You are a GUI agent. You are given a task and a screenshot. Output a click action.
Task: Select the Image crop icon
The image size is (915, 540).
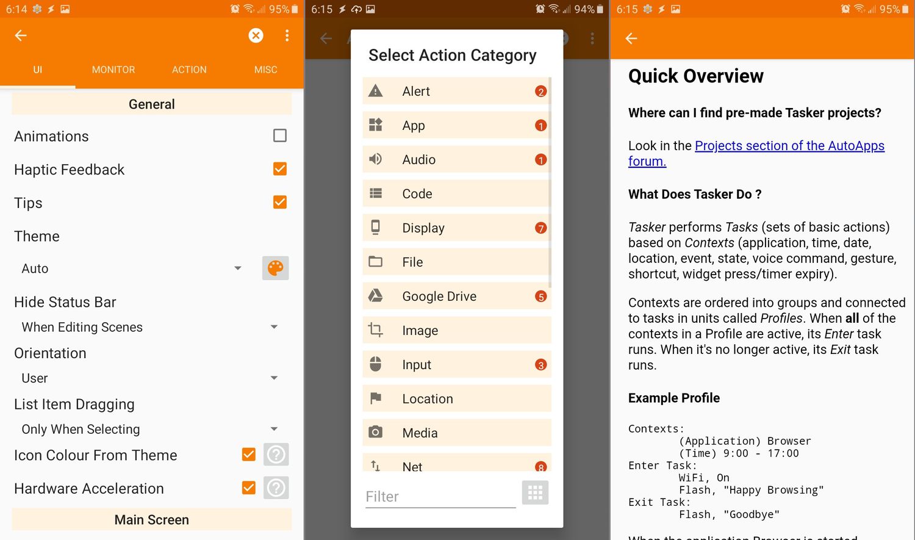(376, 330)
